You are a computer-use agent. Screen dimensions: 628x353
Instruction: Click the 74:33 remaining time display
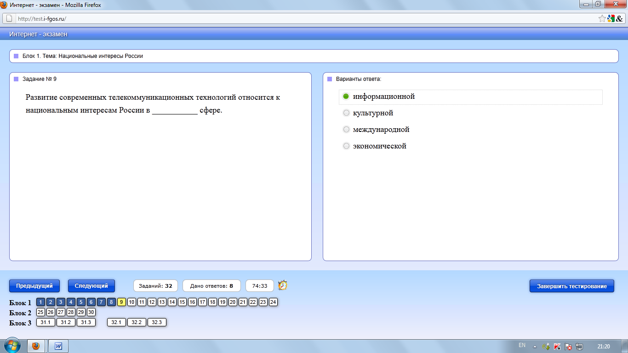[260, 286]
